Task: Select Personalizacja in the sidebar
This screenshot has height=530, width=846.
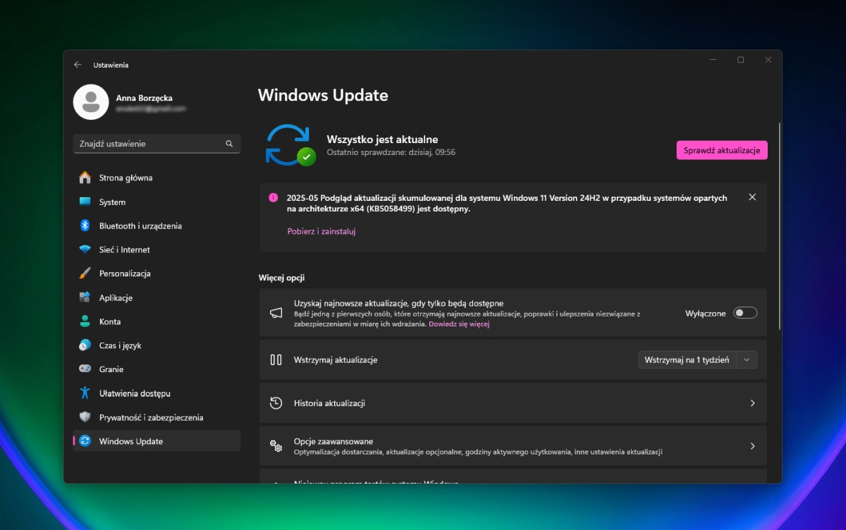Action: click(x=157, y=273)
